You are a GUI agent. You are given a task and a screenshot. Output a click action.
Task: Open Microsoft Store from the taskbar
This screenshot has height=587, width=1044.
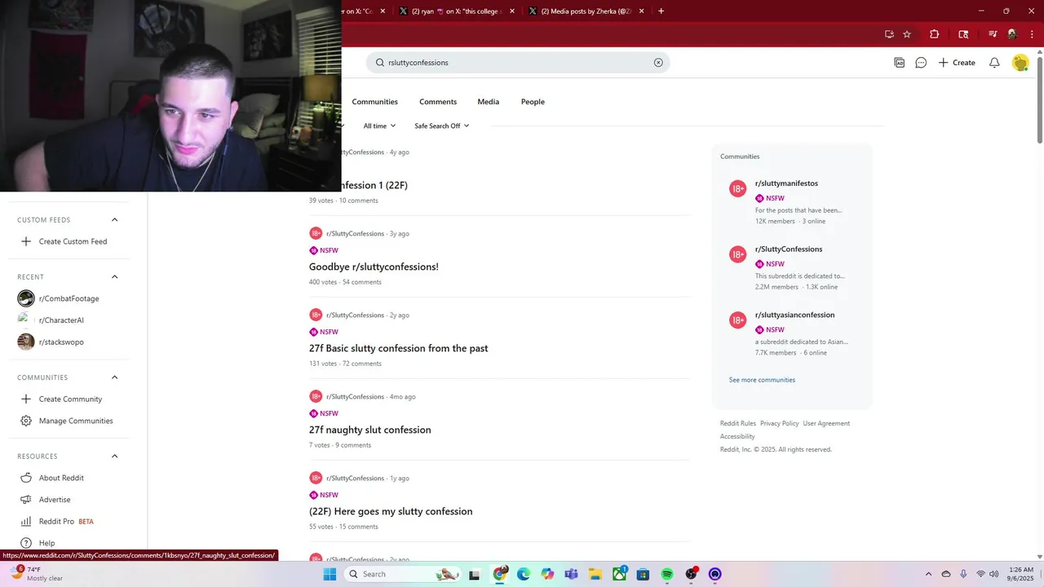point(643,574)
